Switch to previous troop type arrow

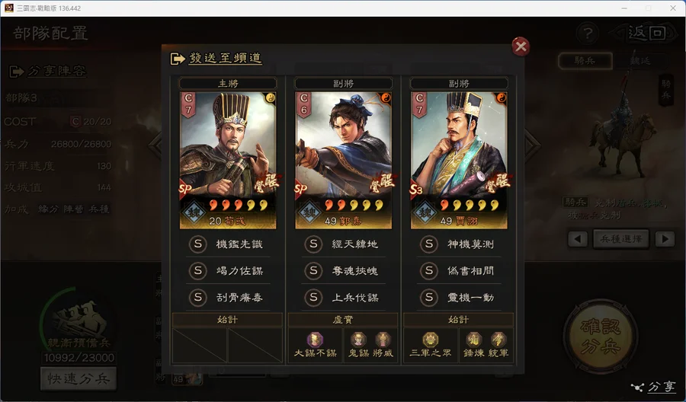(x=578, y=239)
